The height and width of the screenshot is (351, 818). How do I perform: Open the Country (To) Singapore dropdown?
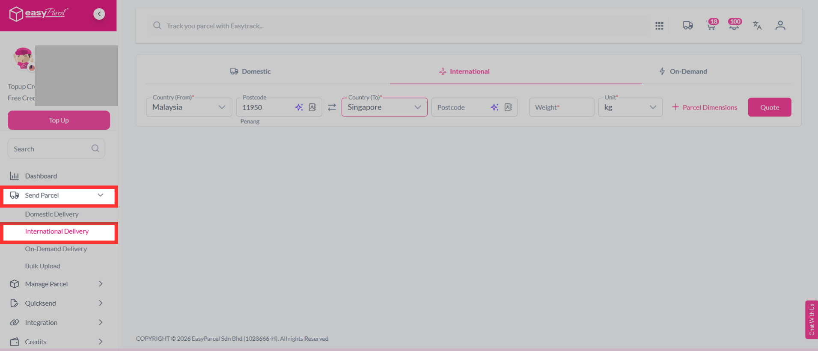pos(384,107)
